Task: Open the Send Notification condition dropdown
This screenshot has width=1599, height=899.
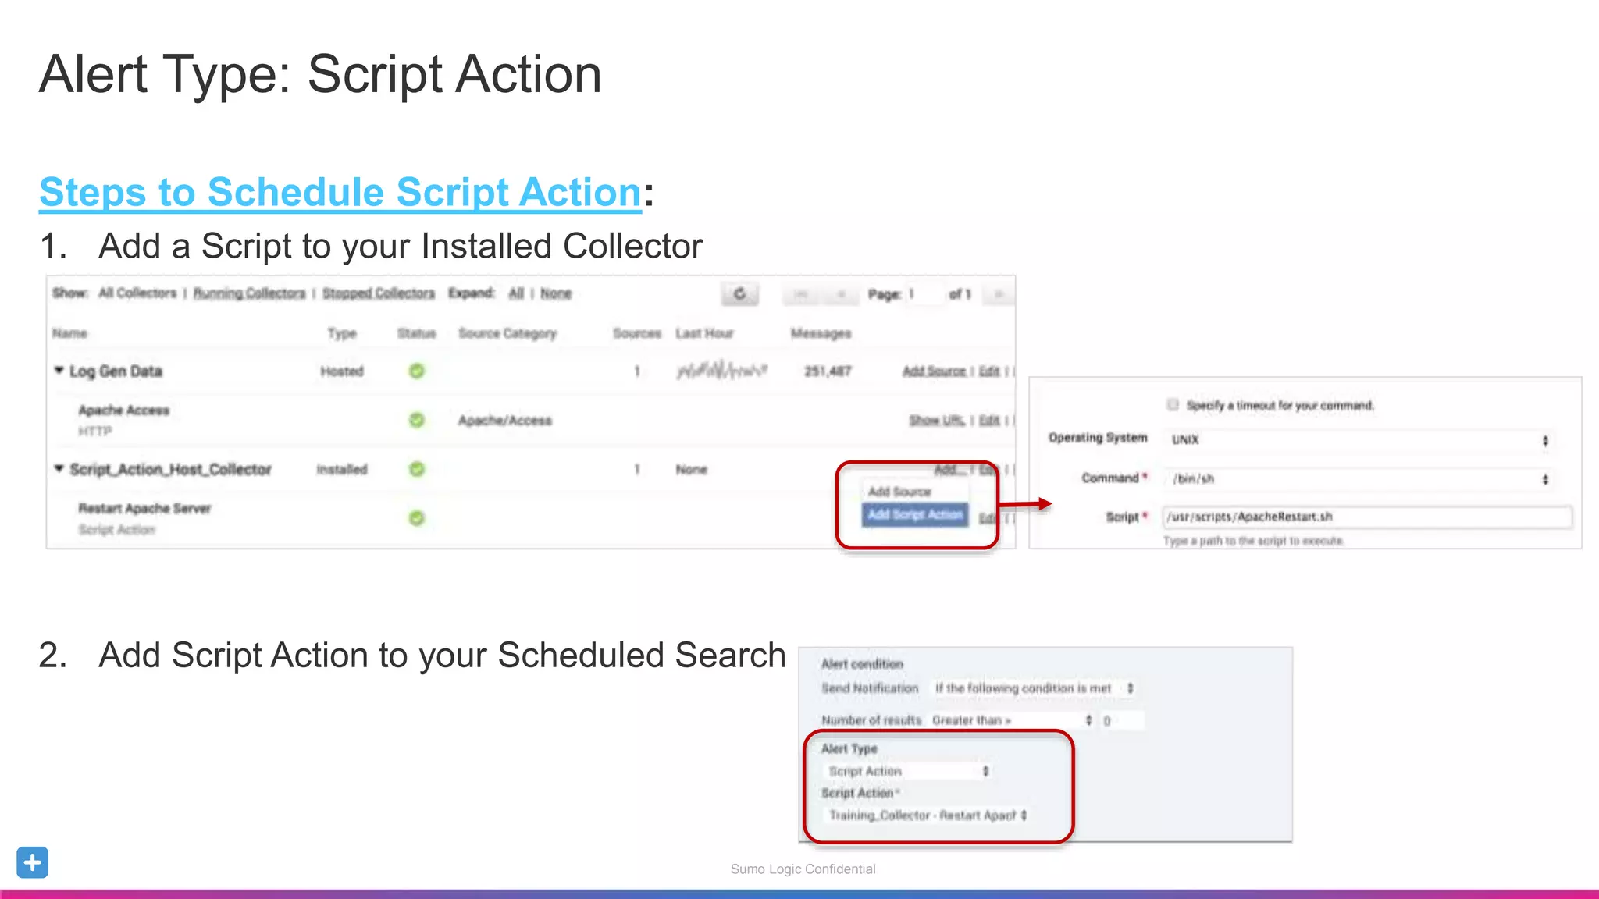Action: pos(1034,688)
